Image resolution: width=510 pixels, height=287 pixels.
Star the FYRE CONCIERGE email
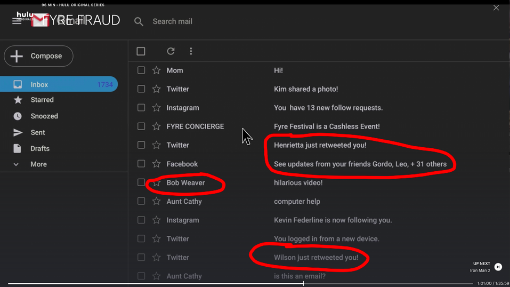pos(157,126)
